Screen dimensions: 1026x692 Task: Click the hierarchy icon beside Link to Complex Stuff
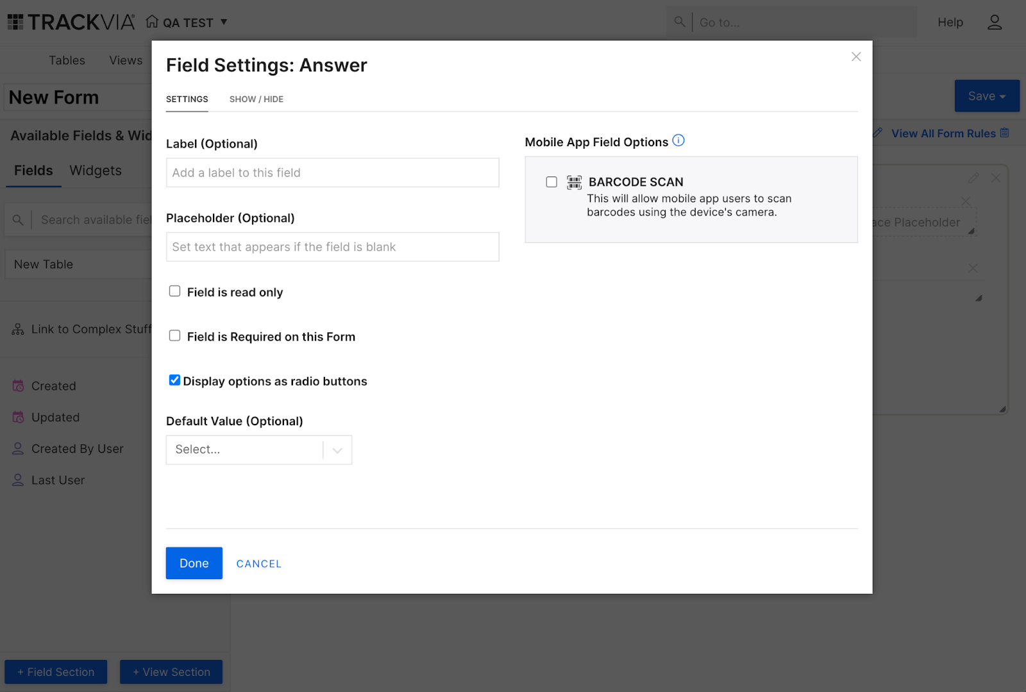[17, 329]
